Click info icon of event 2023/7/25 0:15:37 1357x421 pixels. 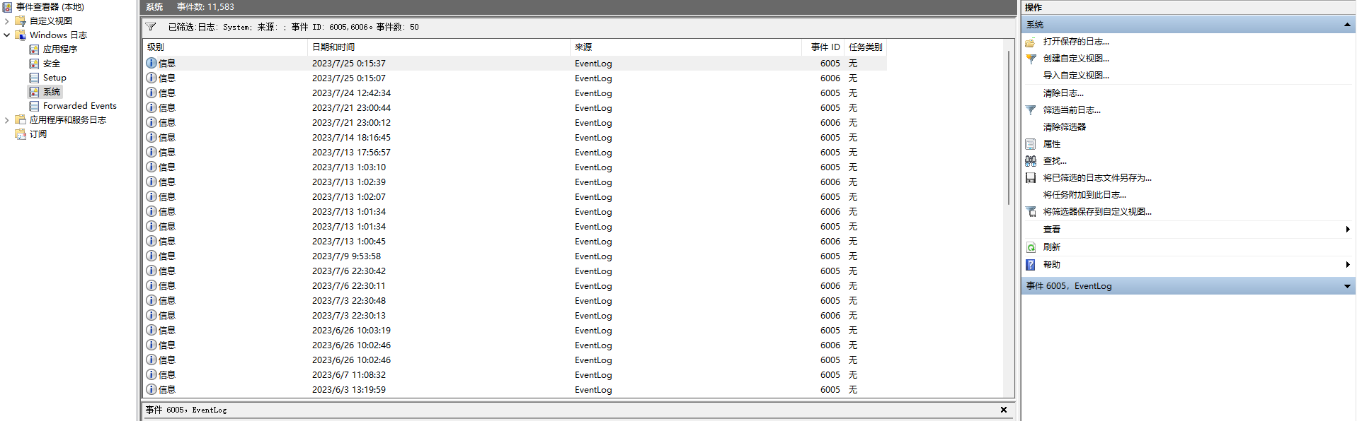click(151, 63)
